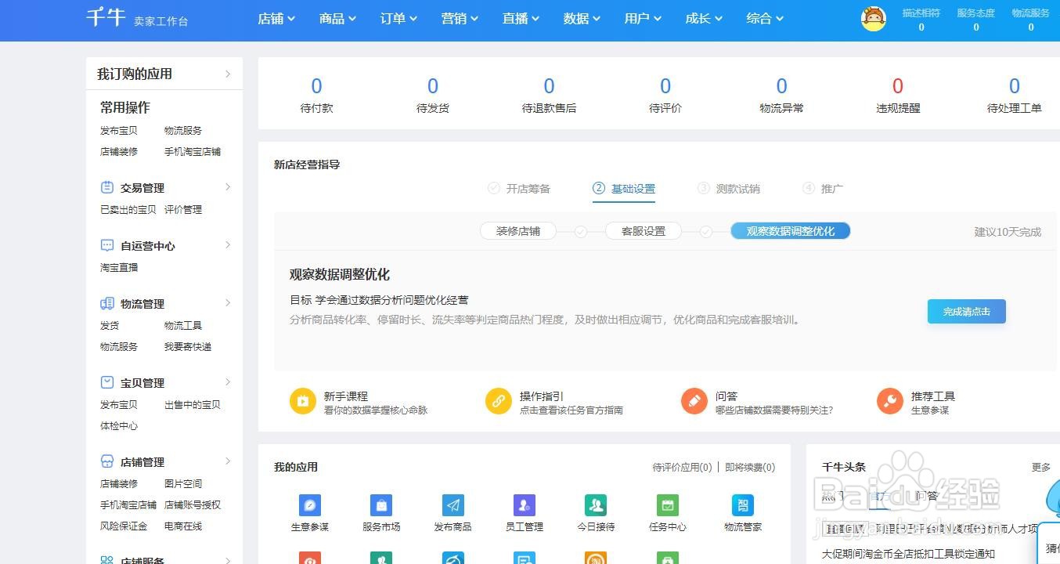
Task: Click 体检中心 in sidebar
Action: tap(119, 425)
